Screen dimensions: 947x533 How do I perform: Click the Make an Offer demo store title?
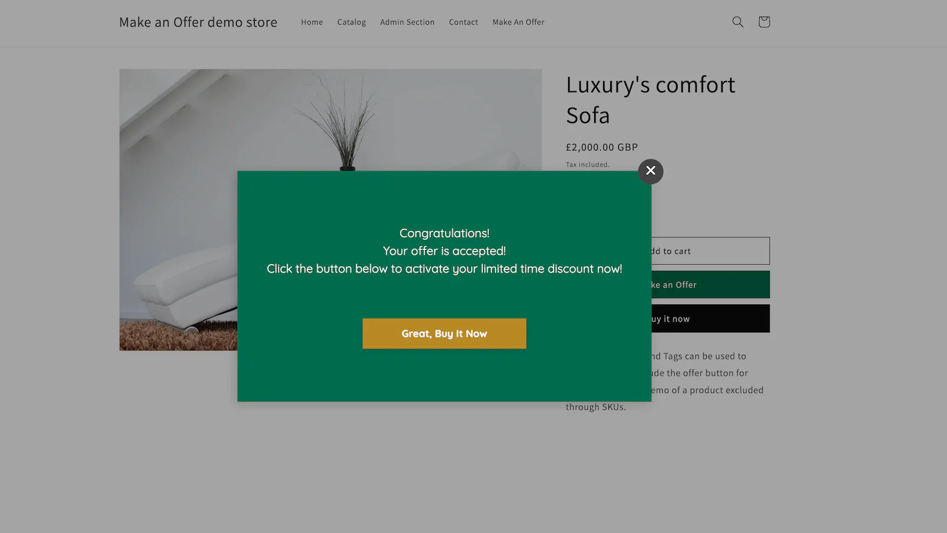pos(198,22)
